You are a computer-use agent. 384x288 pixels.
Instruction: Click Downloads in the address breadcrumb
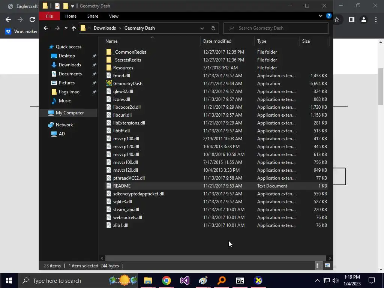click(x=105, y=28)
